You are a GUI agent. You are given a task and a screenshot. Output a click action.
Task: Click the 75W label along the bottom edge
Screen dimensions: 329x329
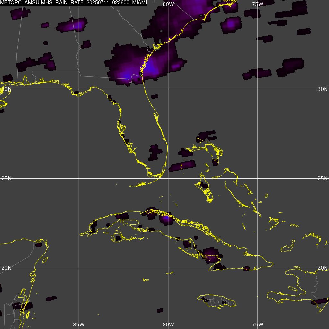tap(258, 325)
